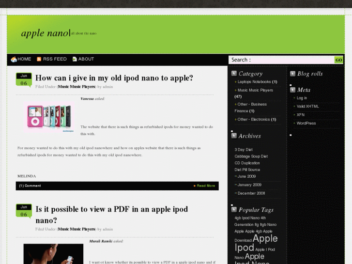Select Other - Electronics category
352x264 pixels.
coord(257,119)
